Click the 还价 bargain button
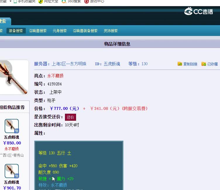220x190 pixels. [x=71, y=117]
